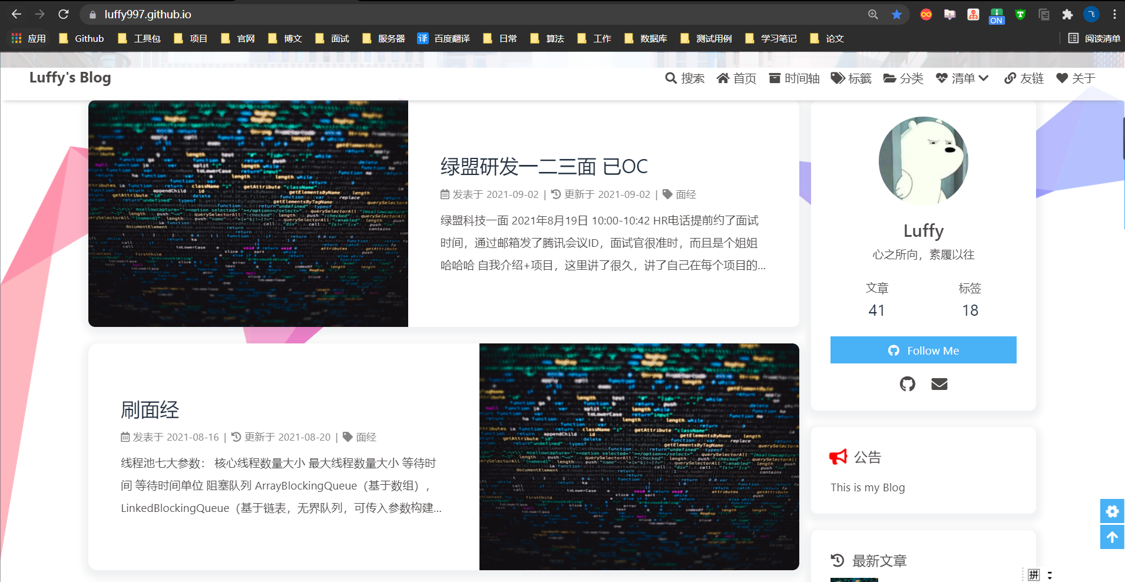1125x582 pixels.
Task: Click the Luffy's Blog site title
Action: coord(70,78)
